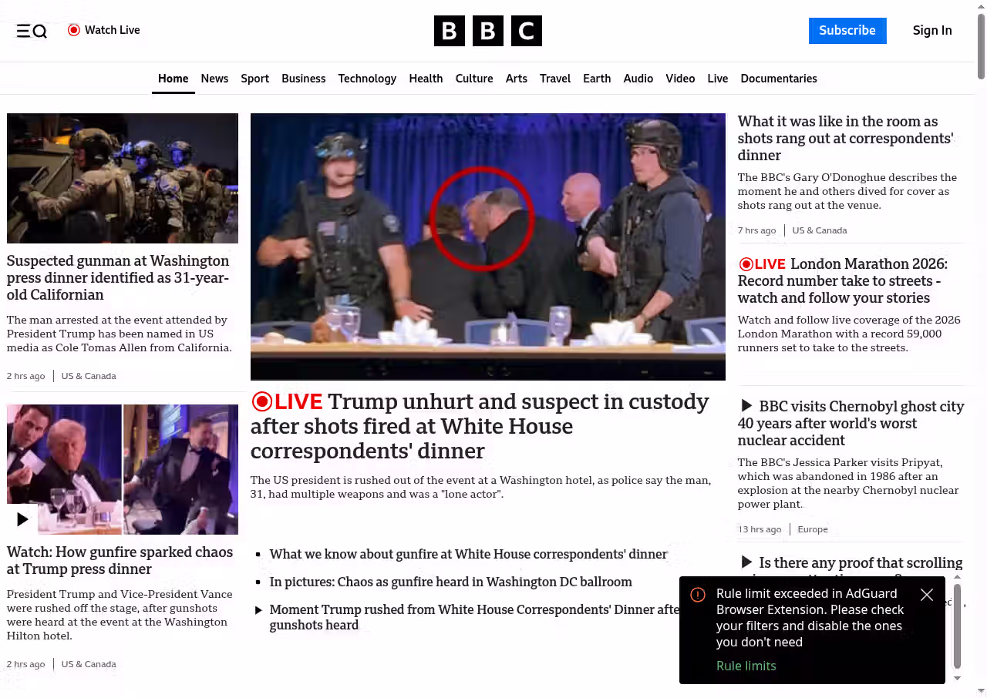987x698 pixels.
Task: Click play icon beside Moment Trump rushed link
Action: click(x=258, y=610)
